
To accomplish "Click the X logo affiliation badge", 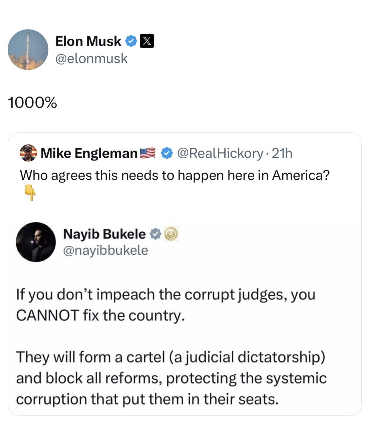I will tap(147, 41).
